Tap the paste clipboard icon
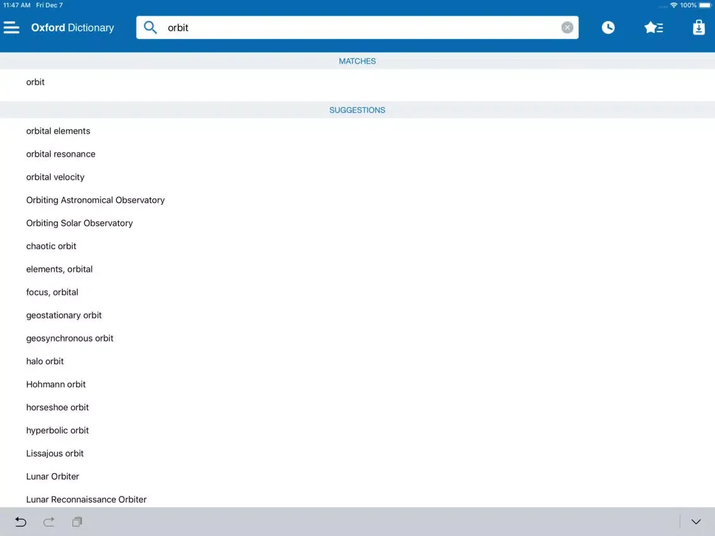Screen dimensions: 715x536 [77, 522]
